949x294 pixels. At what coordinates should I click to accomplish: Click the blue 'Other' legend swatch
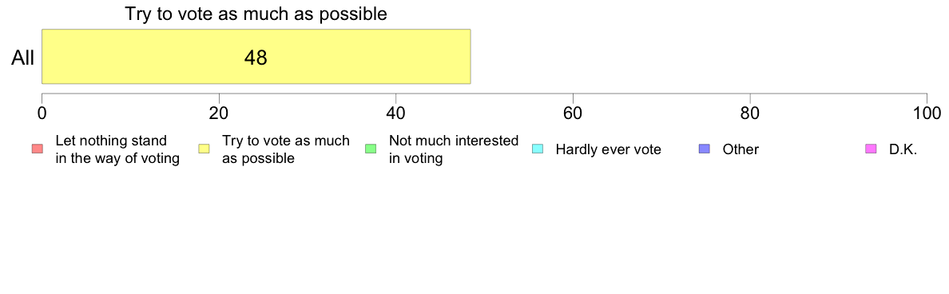pyautogui.click(x=705, y=149)
